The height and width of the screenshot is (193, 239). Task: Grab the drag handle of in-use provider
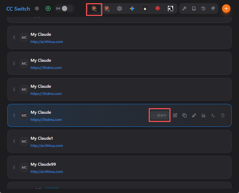[14, 115]
